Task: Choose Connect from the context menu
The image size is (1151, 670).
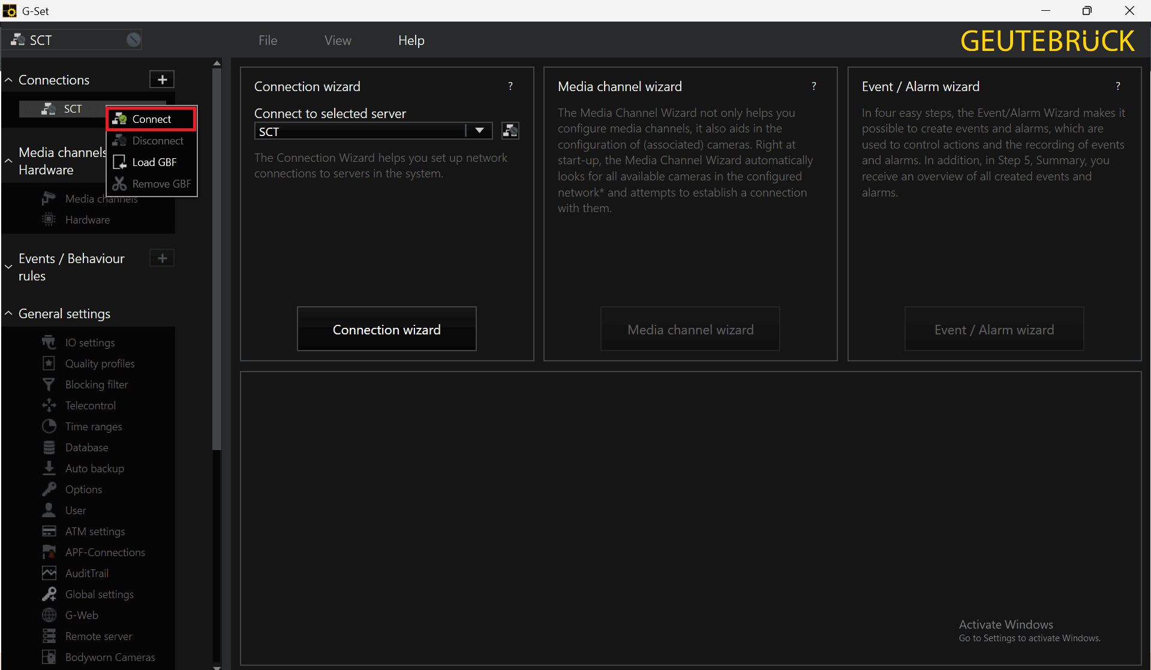Action: pyautogui.click(x=151, y=119)
